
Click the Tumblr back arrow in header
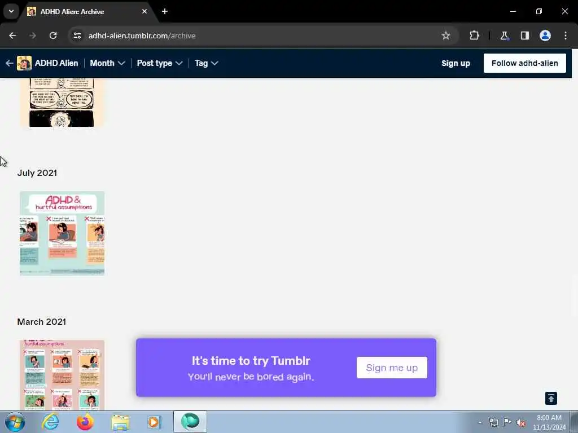[10, 63]
